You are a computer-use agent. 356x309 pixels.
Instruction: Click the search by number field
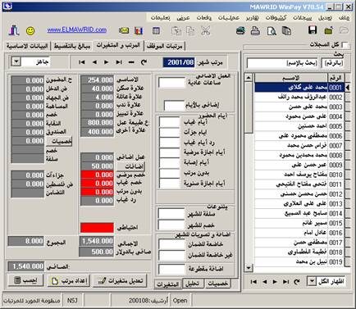pos(333,63)
